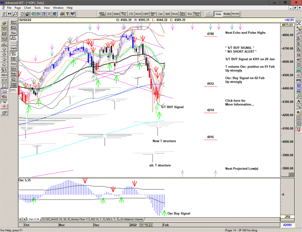Click the MACD indicator toolbar button
The height and width of the screenshot is (232, 302).
tap(139, 14)
